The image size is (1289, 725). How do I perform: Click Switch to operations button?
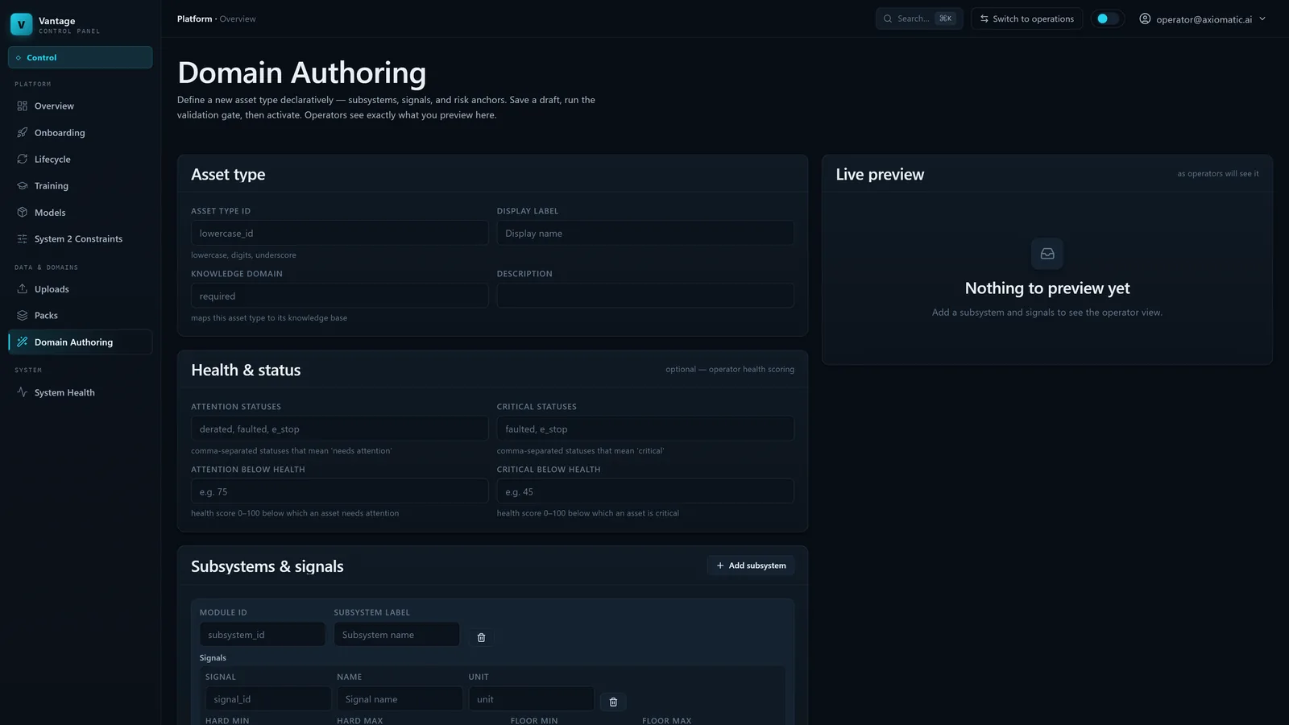pyautogui.click(x=1026, y=19)
